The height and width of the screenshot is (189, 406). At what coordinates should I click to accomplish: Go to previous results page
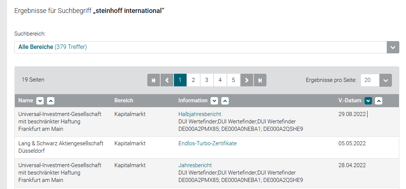[167, 80]
